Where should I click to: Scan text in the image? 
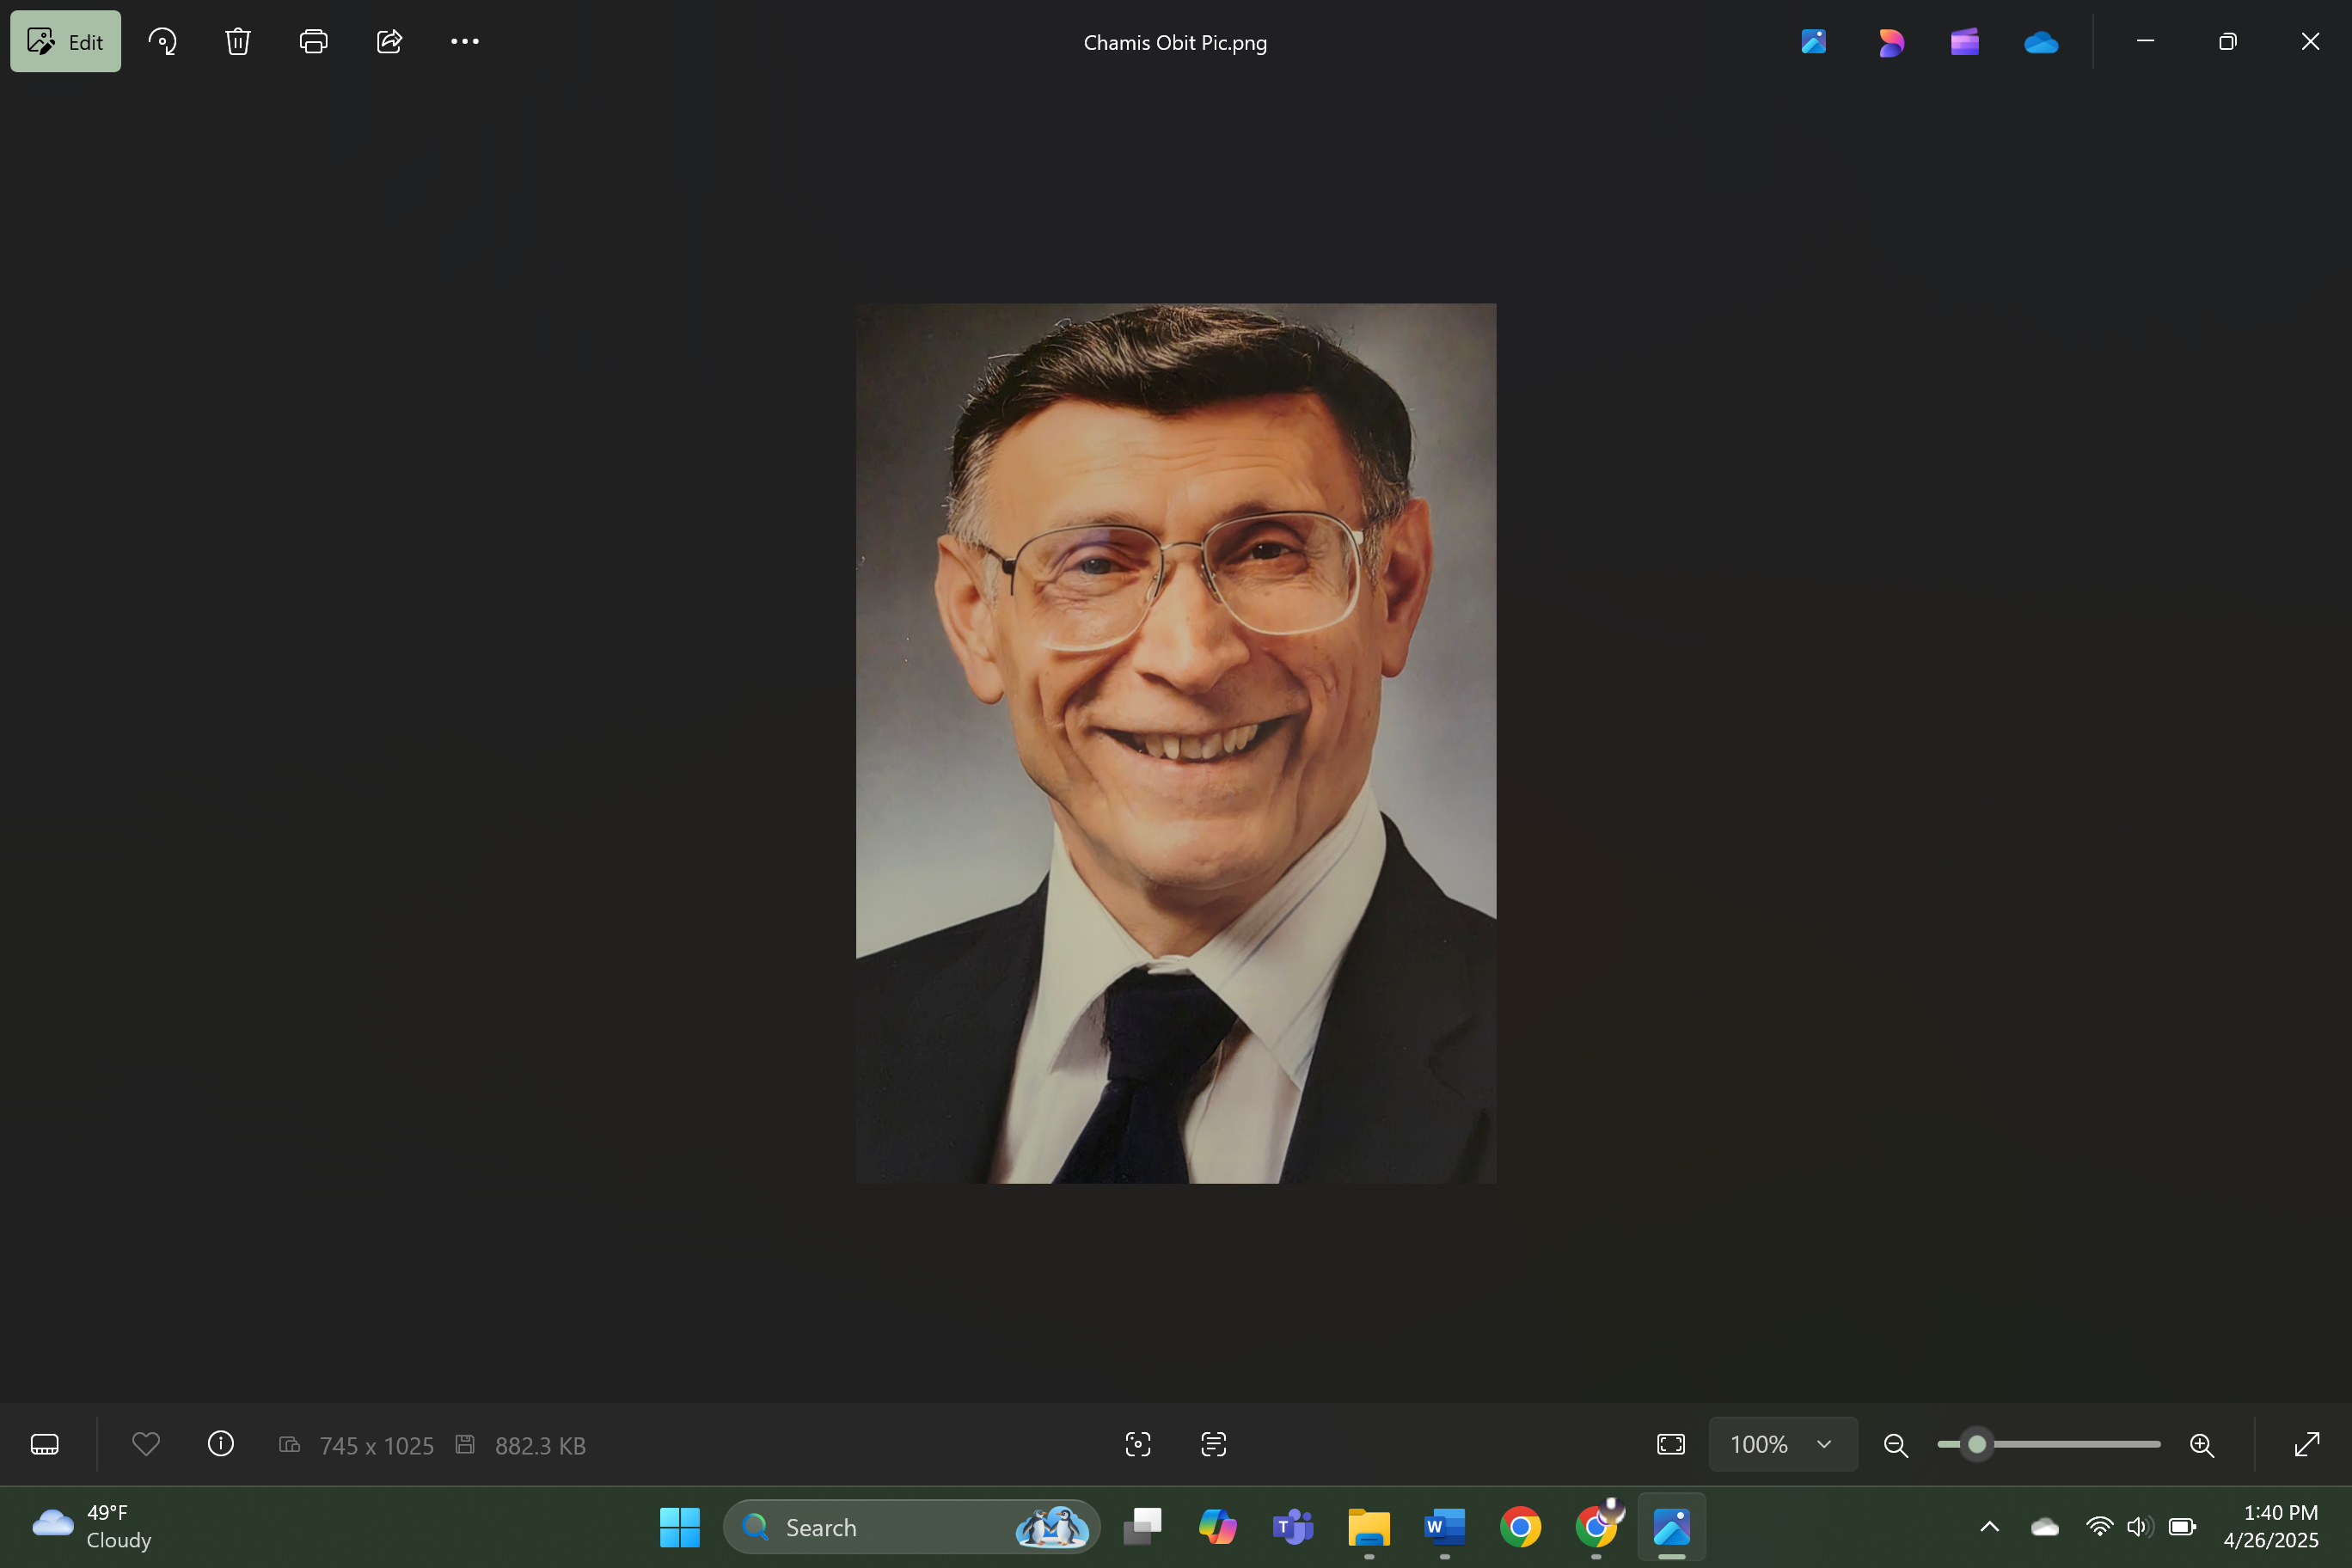(x=1213, y=1445)
